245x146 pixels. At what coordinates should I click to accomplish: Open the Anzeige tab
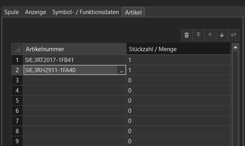(36, 12)
